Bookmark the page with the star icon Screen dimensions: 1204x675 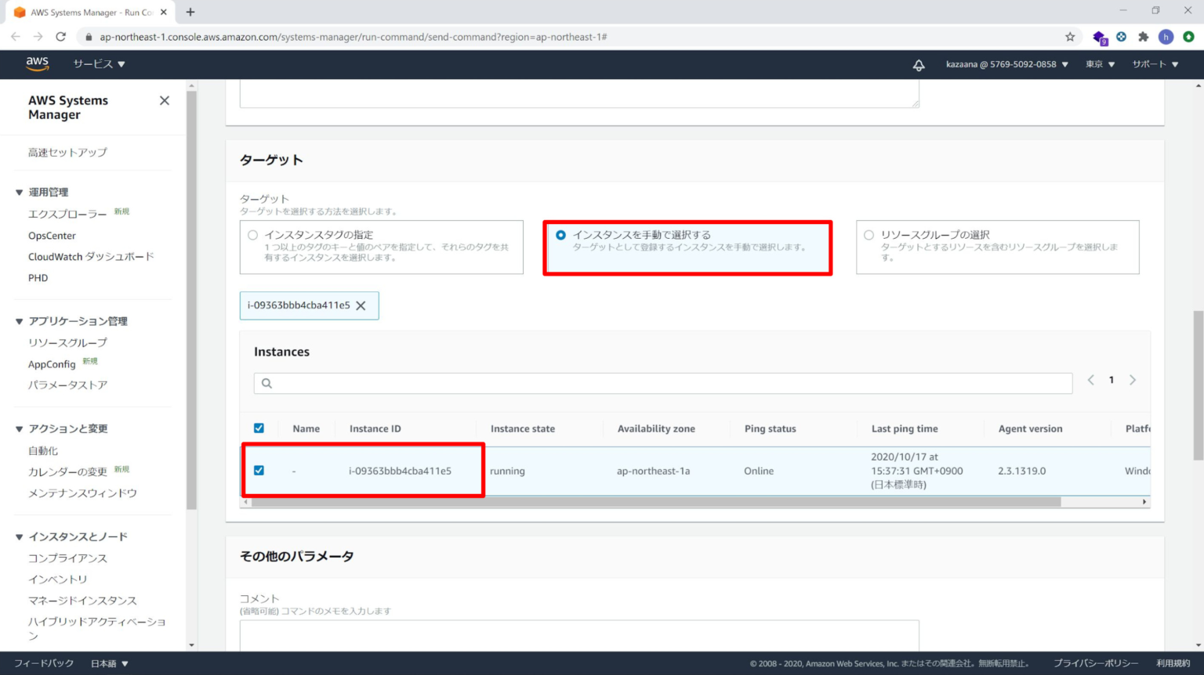click(1072, 37)
